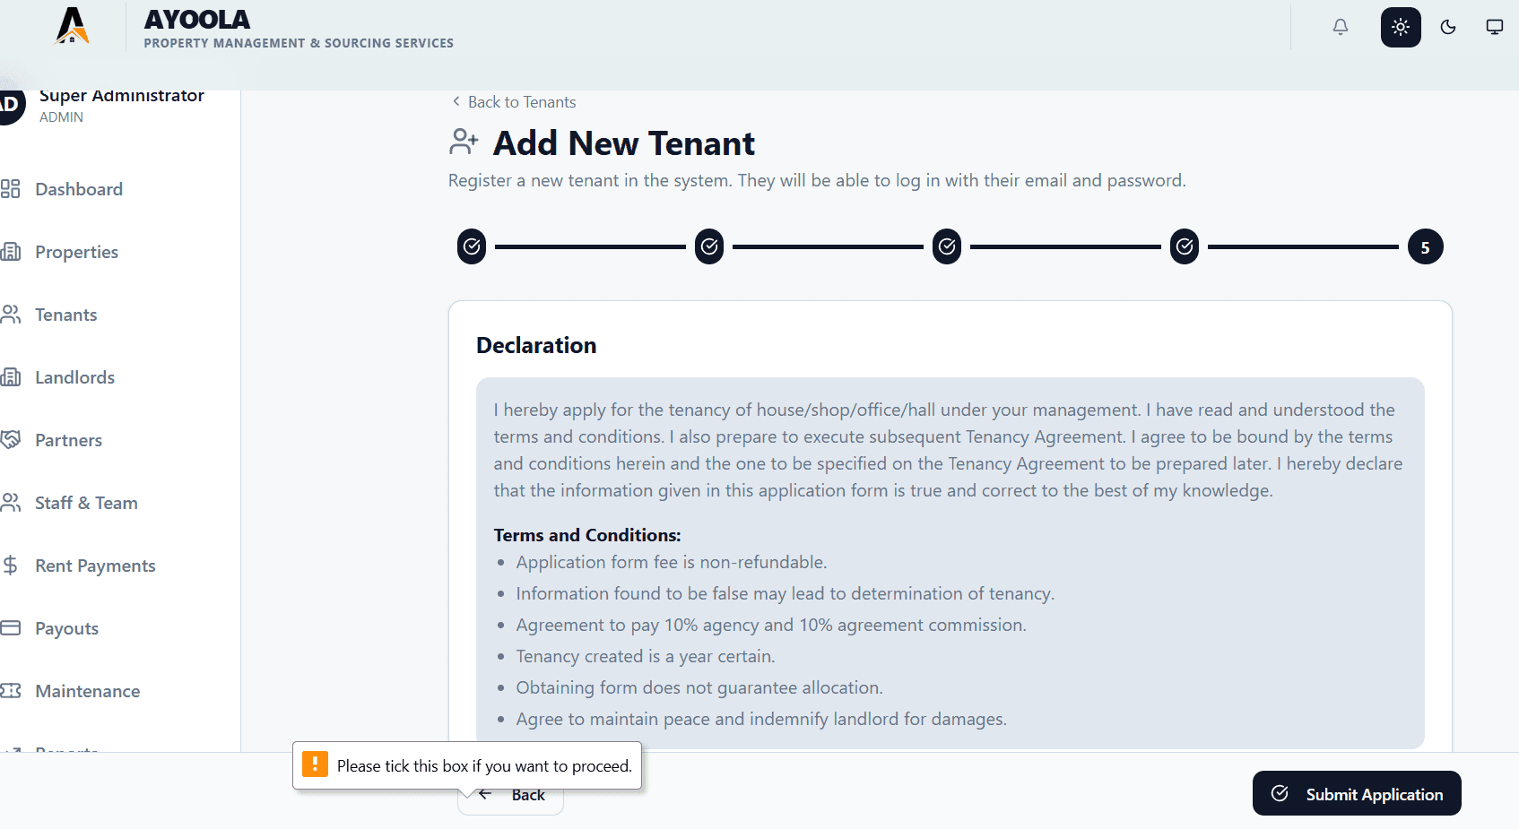Open Properties in the sidebar
The width and height of the screenshot is (1519, 829).
(76, 252)
